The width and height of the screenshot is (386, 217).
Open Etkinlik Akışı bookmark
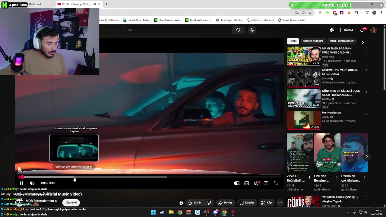pyautogui.click(x=136, y=20)
